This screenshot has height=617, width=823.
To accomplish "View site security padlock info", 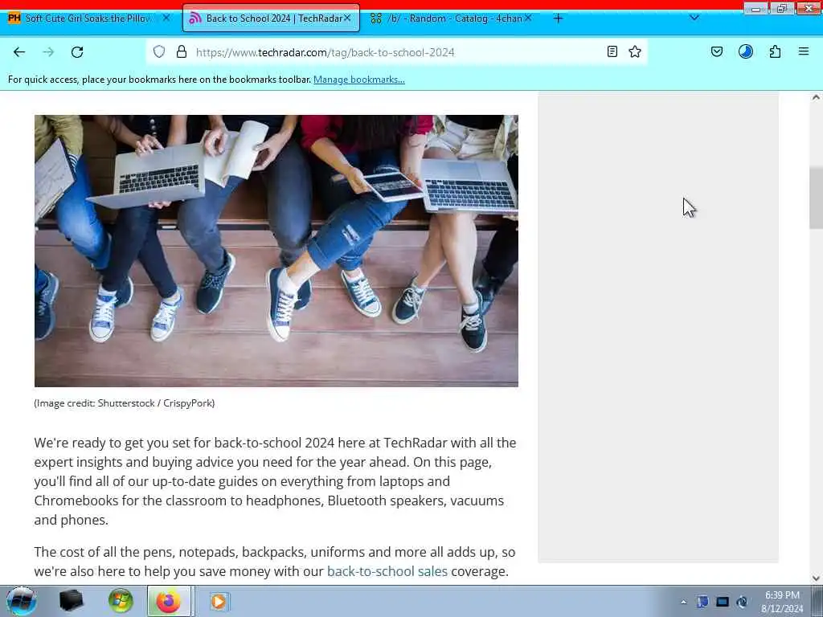I will [182, 51].
